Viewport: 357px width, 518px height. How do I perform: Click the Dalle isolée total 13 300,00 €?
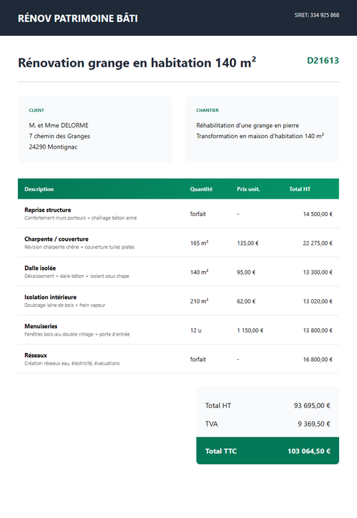click(318, 272)
